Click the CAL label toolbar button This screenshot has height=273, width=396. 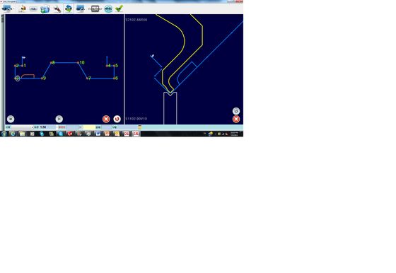click(x=33, y=8)
